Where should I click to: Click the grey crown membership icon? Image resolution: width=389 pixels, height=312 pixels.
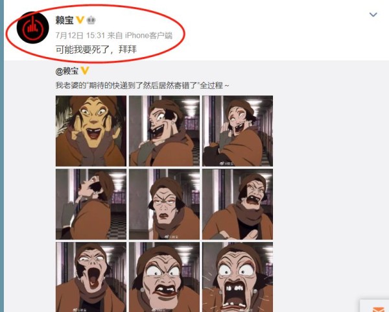tap(91, 20)
